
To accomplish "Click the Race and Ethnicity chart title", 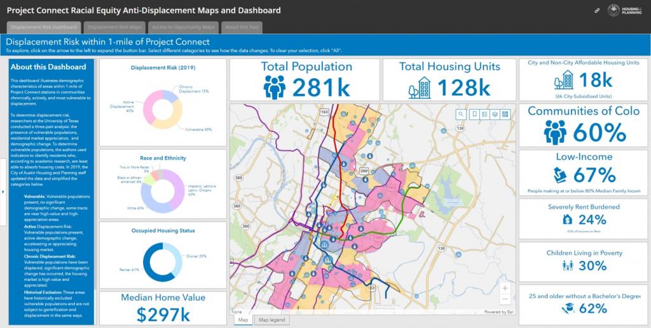I will 163,158.
